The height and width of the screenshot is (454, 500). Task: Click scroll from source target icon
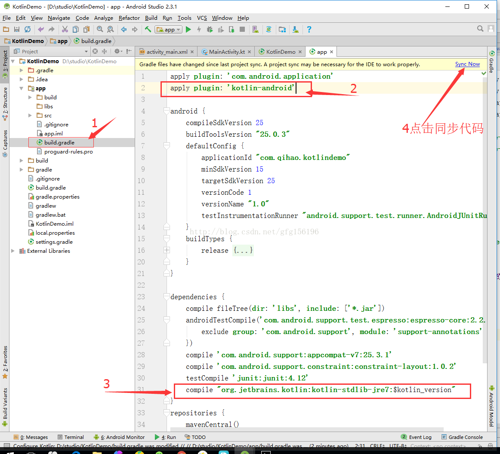tap(95, 51)
